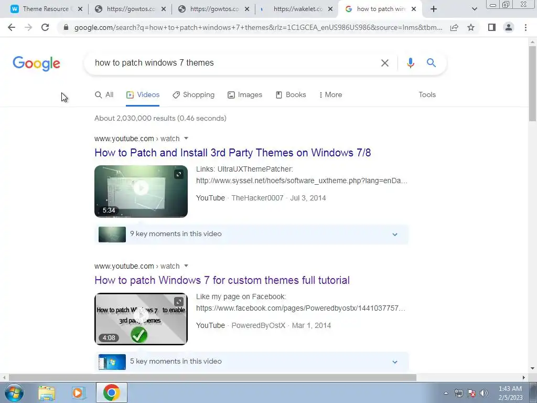Close the wakelet.com tab
Screen dimensions: 537x403
click(x=330, y=9)
